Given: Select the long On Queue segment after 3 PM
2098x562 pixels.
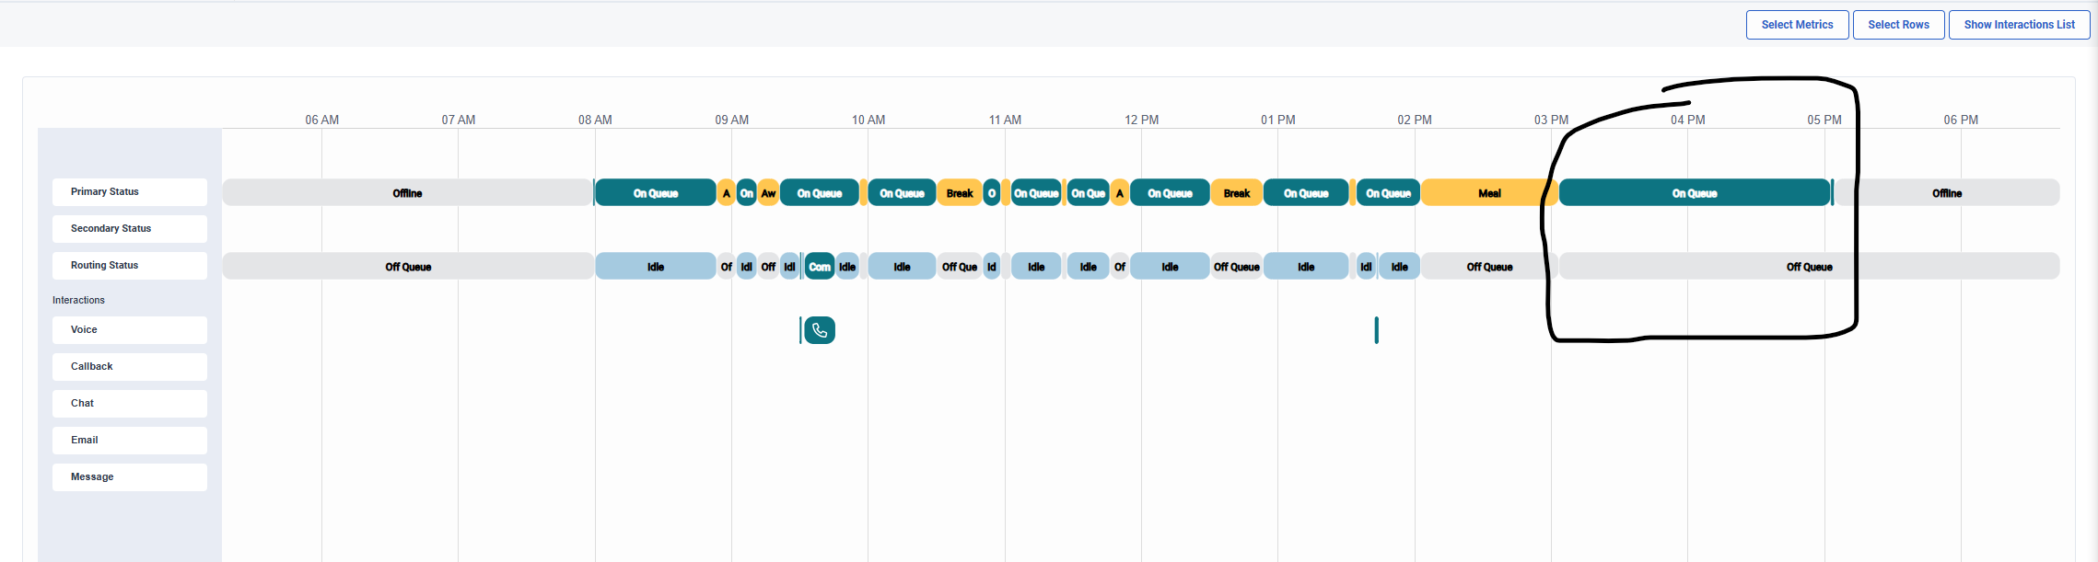Looking at the screenshot, I should tap(1694, 193).
